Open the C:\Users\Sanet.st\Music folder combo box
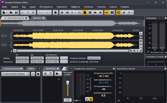 [15, 74]
